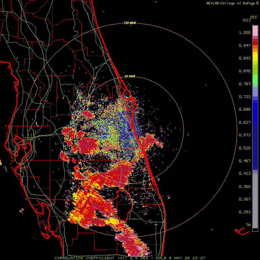260x260 pixels.
Task: Select the 0.840 legend value
Action: tap(245, 71)
